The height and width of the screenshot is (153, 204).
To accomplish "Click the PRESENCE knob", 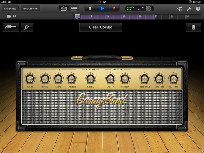I will (x=144, y=79).
